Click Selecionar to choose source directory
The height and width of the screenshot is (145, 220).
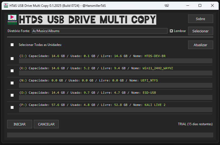200,31
